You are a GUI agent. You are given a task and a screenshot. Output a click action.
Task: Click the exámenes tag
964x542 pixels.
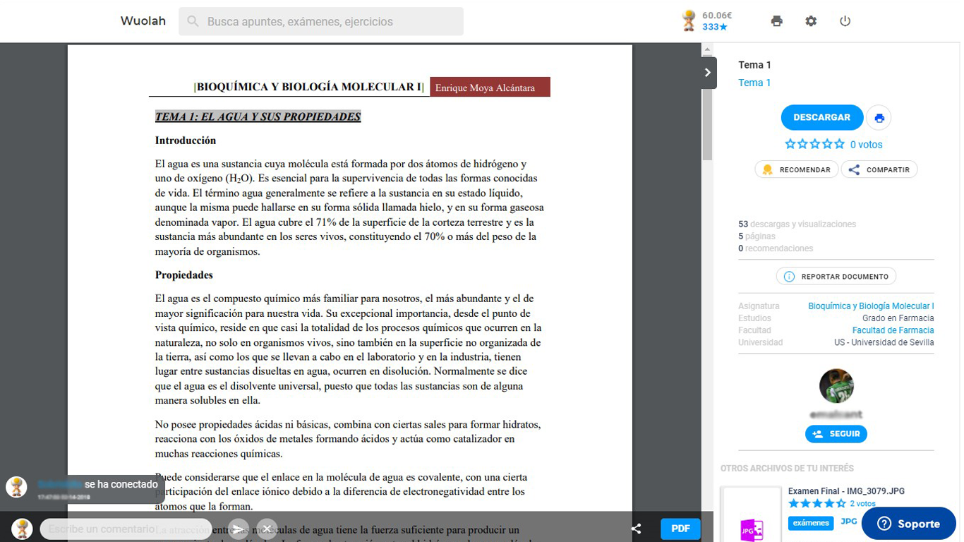point(811,523)
